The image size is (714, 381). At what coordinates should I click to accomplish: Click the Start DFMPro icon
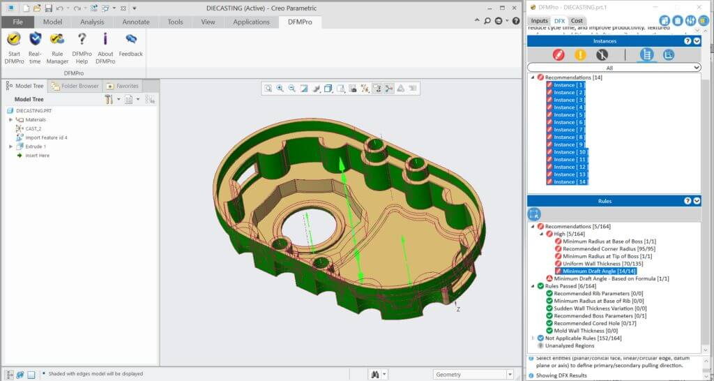pyautogui.click(x=13, y=40)
